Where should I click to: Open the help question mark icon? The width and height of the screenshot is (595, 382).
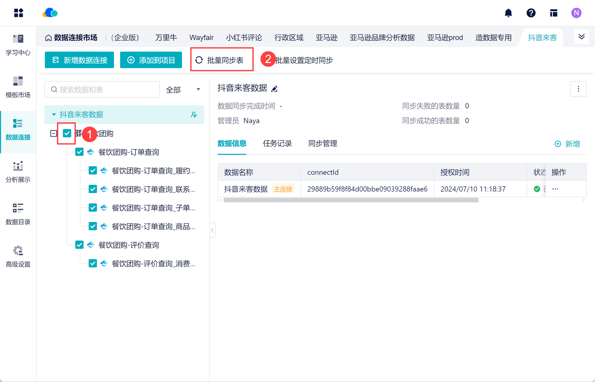[x=531, y=13]
